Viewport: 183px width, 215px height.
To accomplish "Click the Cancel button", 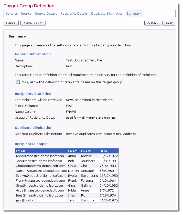I will (11, 23).
